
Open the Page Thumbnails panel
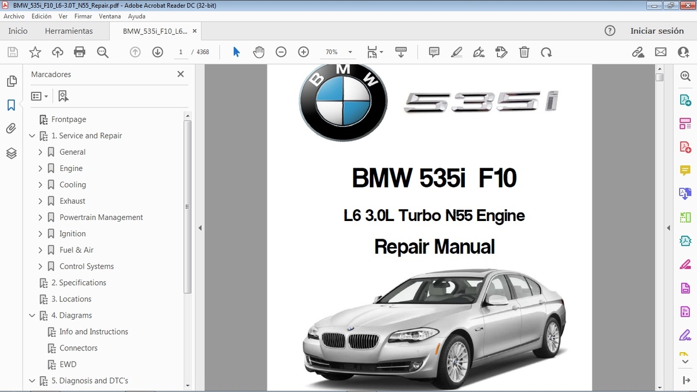point(11,80)
